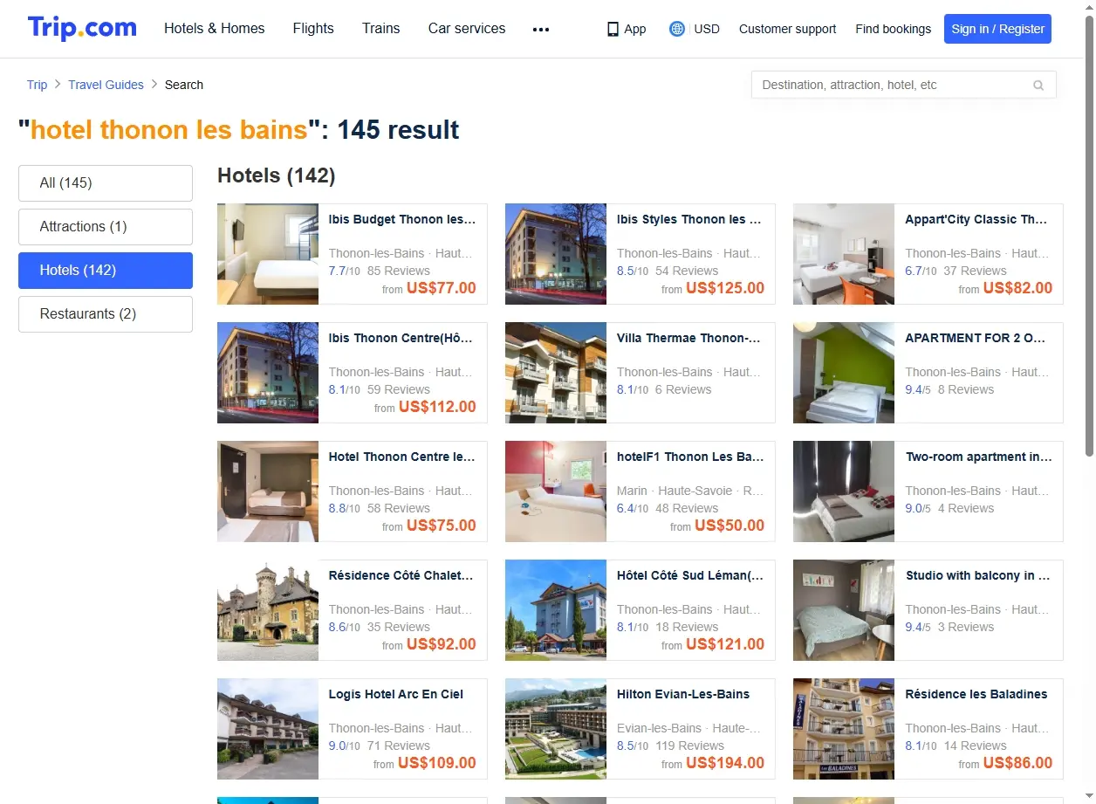This screenshot has width=1096, height=804.
Task: Open Hotels & Homes menu
Action: click(x=215, y=28)
